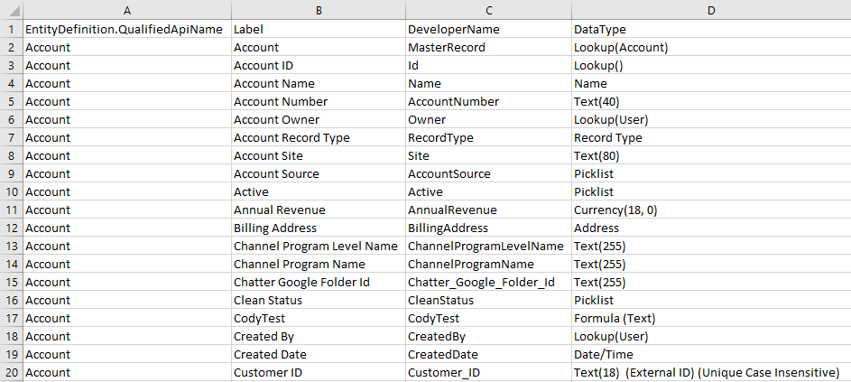The image size is (851, 382).
Task: Select cell 'AnnualRevenue'
Action: 488,210
